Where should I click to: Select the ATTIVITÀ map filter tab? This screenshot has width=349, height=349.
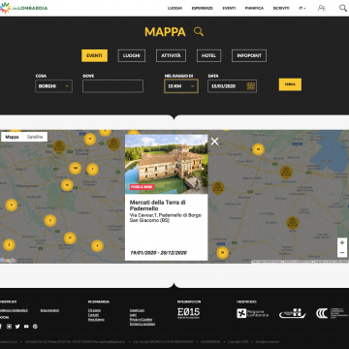[x=171, y=55]
